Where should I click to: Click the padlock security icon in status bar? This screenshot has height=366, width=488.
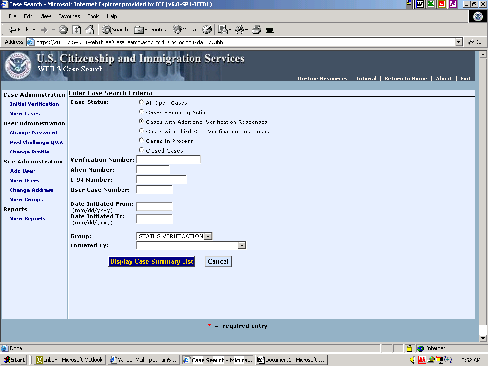coord(409,348)
